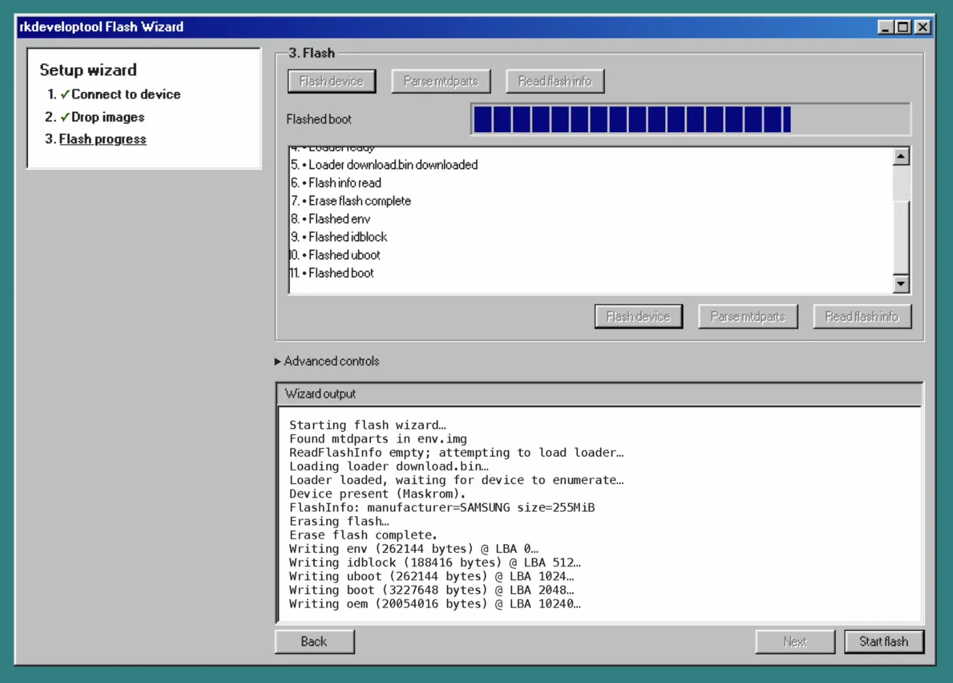Go back to the previous wizard step

(314, 641)
